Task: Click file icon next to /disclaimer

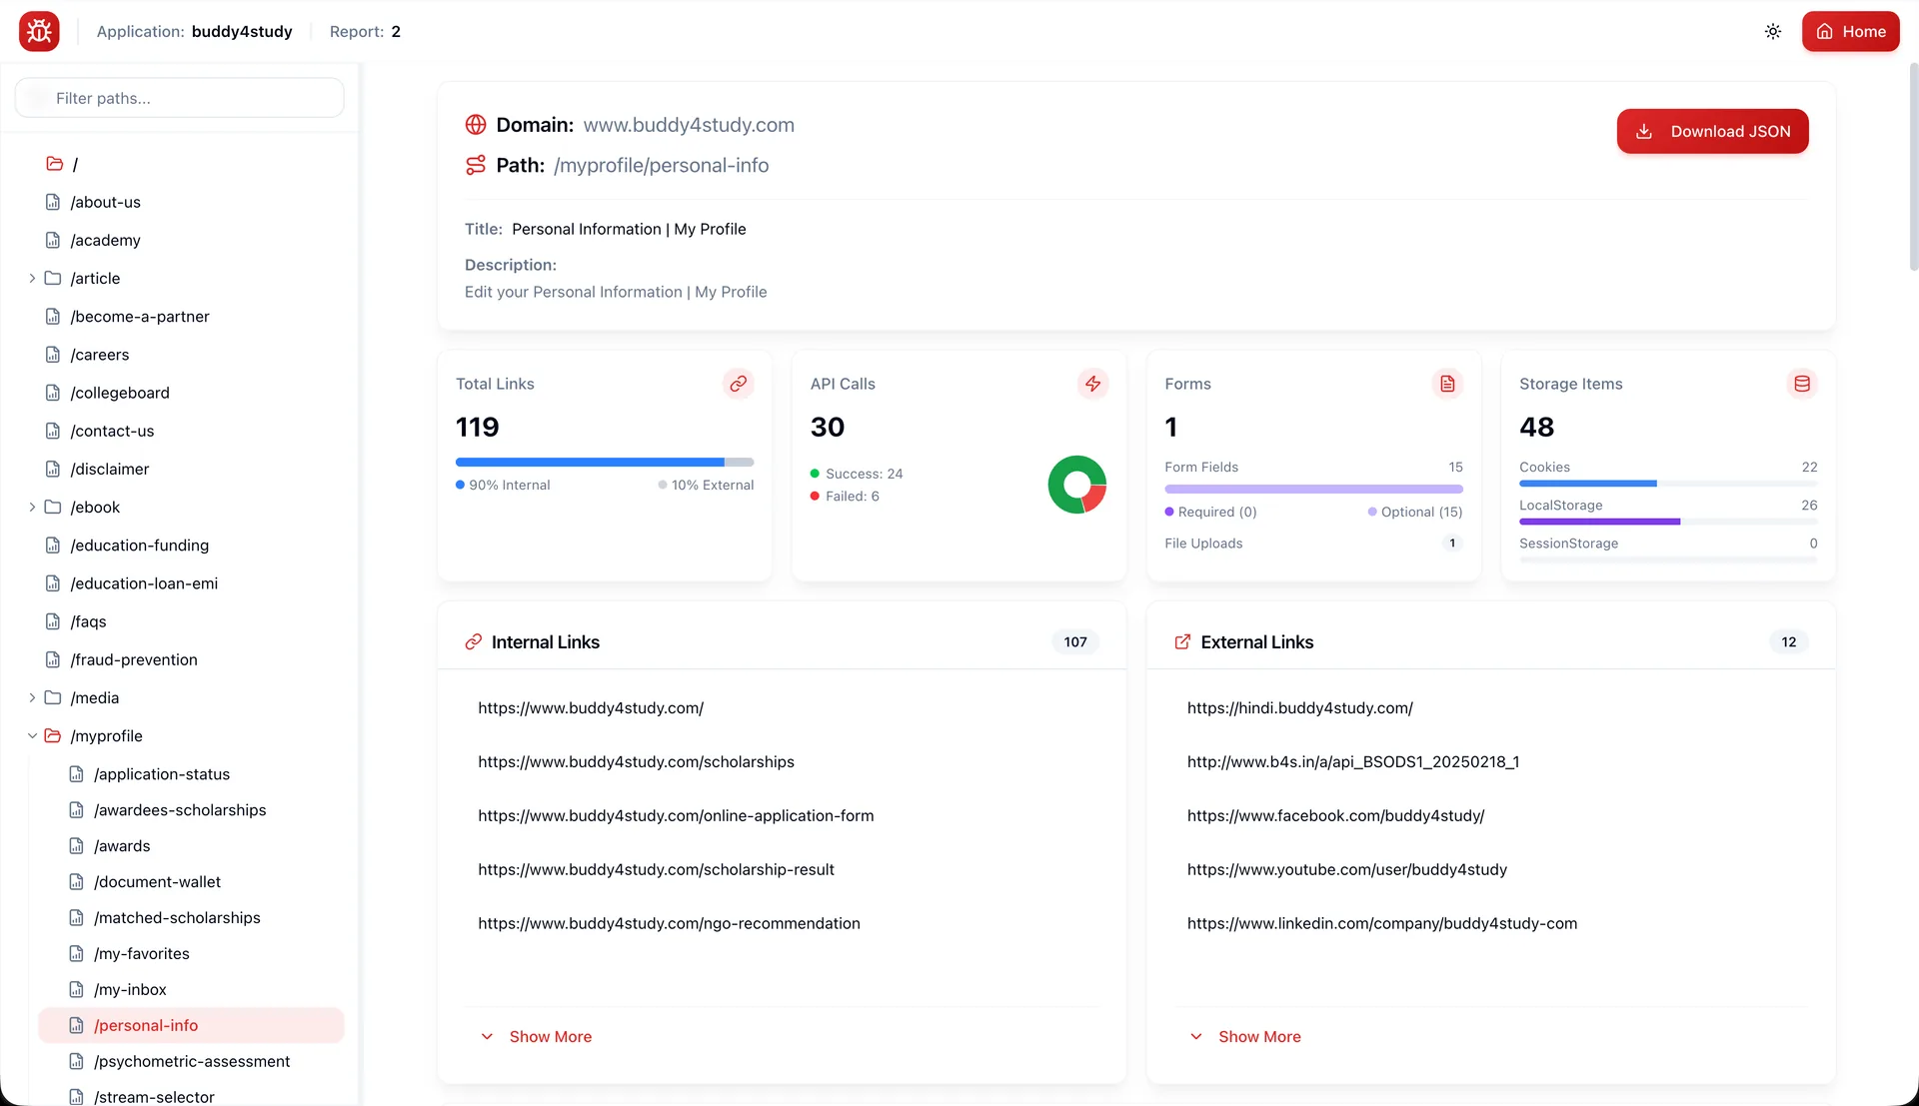Action: [53, 470]
